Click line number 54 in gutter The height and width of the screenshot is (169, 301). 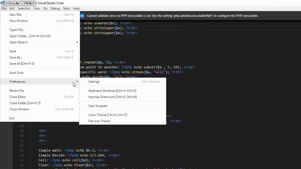coord(22,155)
